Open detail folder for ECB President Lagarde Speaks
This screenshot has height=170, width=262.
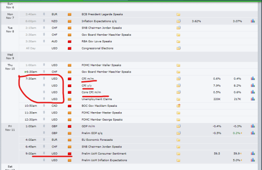178,14
